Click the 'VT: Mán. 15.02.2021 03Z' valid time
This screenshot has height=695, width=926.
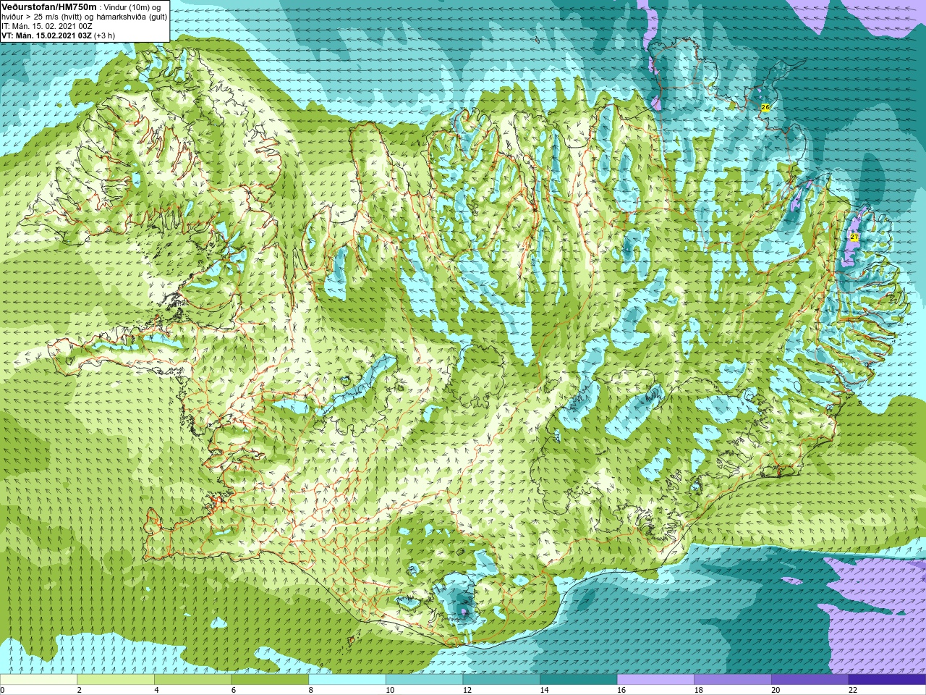click(46, 35)
